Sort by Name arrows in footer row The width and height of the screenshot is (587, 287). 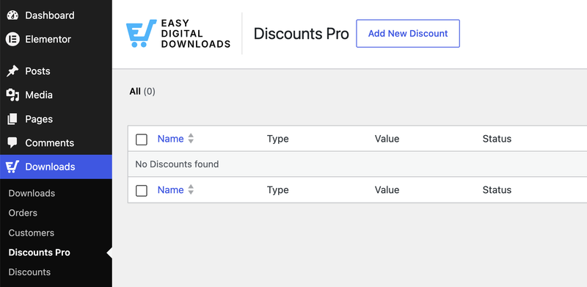coord(191,189)
